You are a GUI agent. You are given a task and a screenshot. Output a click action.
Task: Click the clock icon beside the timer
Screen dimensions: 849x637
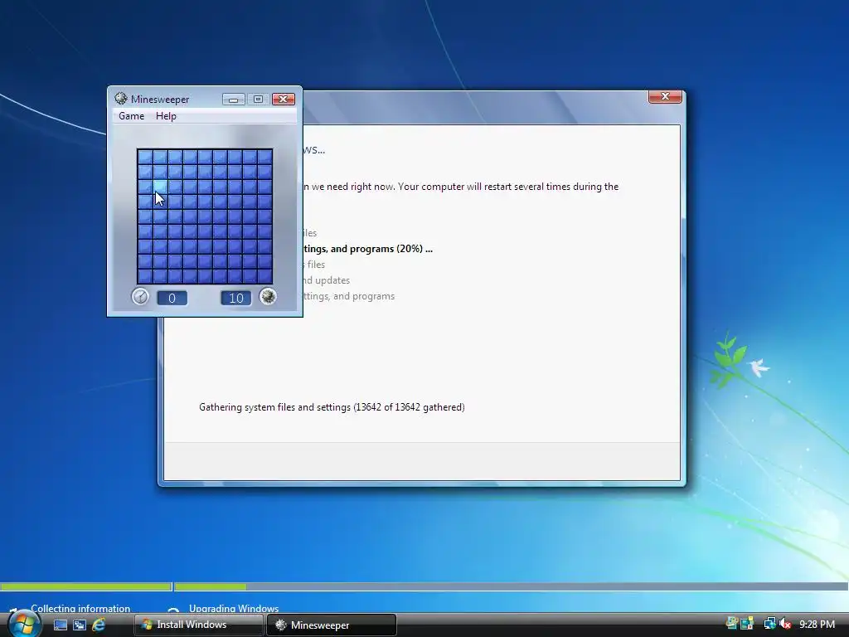tap(140, 297)
